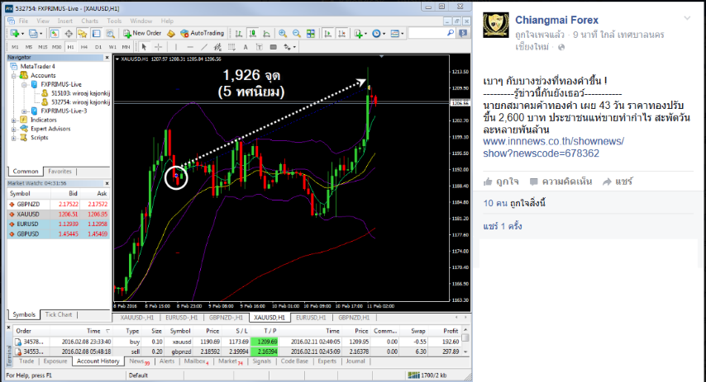This screenshot has height=382, width=706.
Task: Switch timeframe to M30
Action: tap(57, 47)
